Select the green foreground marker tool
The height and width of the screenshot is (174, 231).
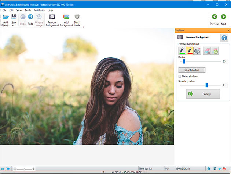(182, 51)
